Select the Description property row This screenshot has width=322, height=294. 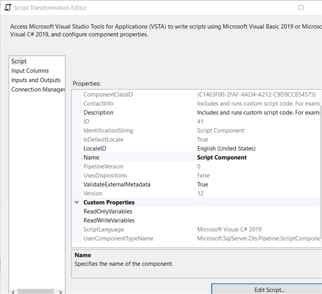(x=98, y=113)
